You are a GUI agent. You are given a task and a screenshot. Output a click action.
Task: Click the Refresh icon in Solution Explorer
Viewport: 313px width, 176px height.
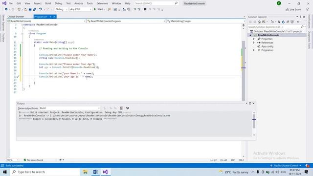[283, 22]
